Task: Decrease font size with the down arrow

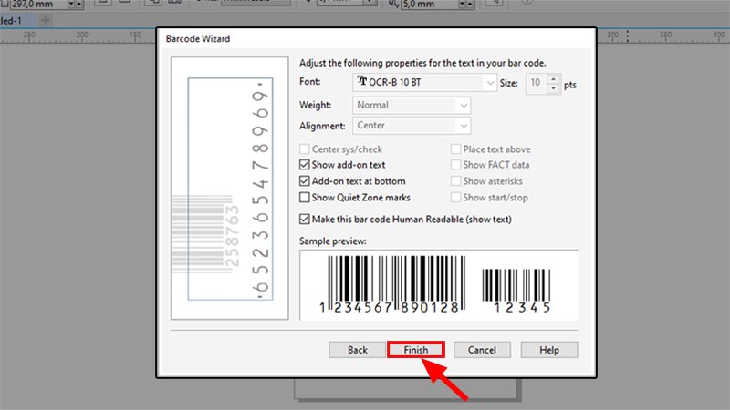Action: [x=556, y=87]
